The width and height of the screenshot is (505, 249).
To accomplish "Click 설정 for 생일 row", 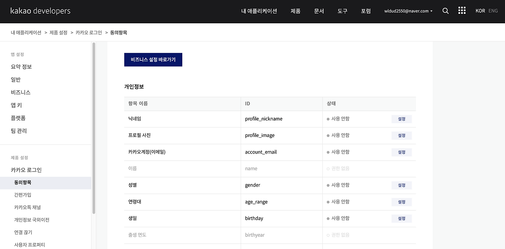I will point(402,218).
